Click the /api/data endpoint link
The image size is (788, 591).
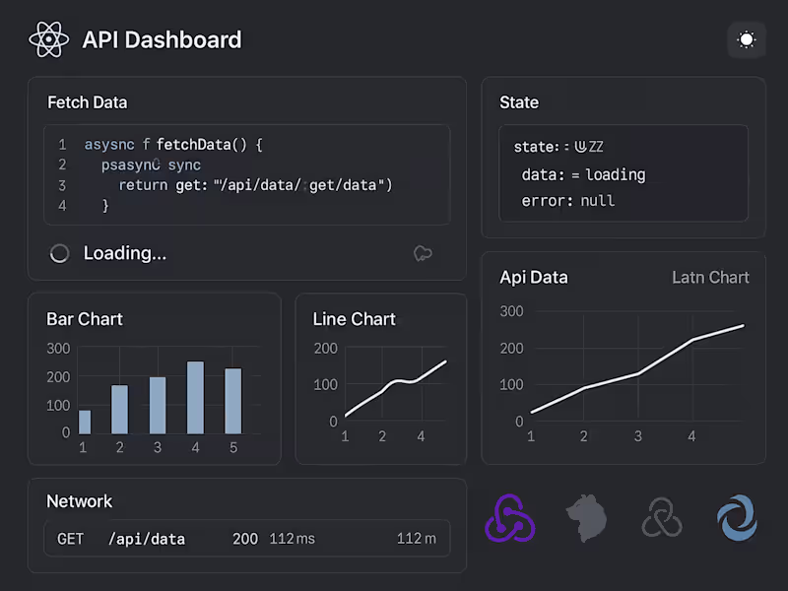(147, 539)
